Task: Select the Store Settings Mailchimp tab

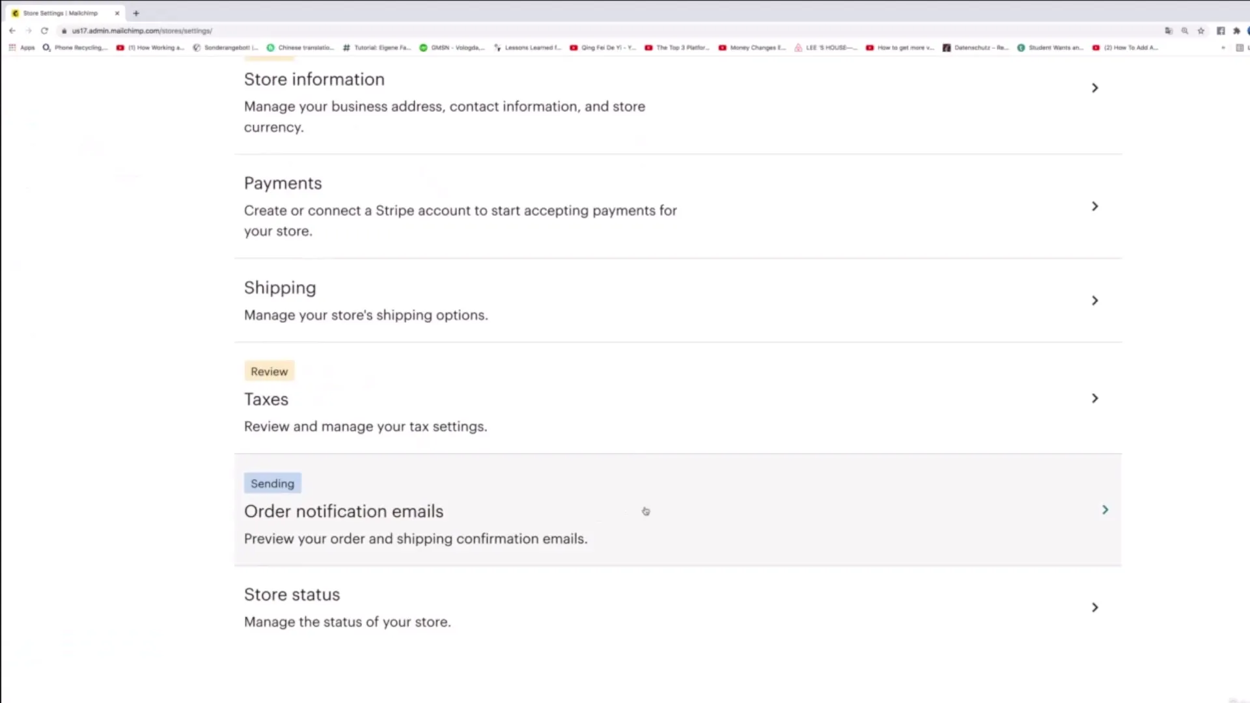Action: point(60,13)
